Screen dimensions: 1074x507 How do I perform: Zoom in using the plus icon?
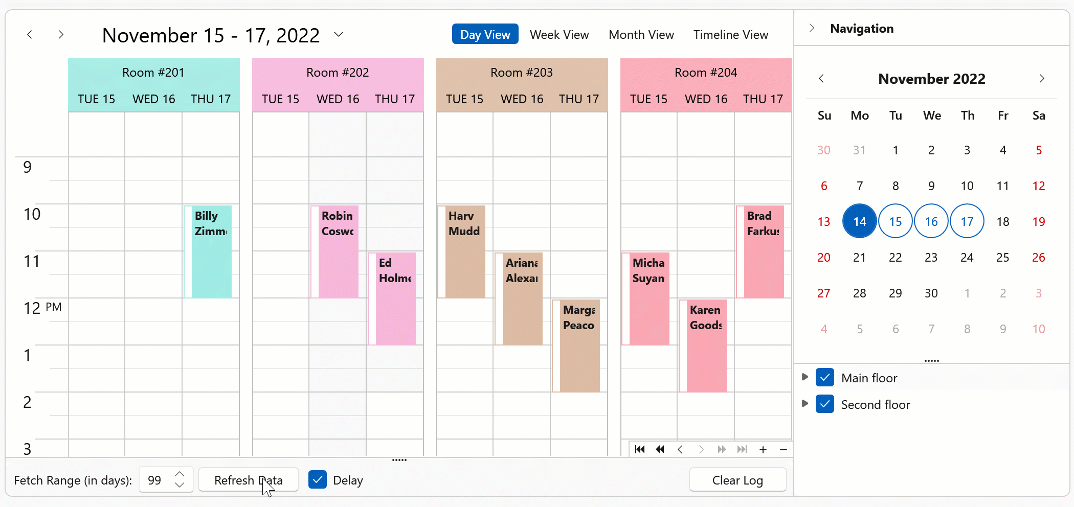pyautogui.click(x=763, y=449)
